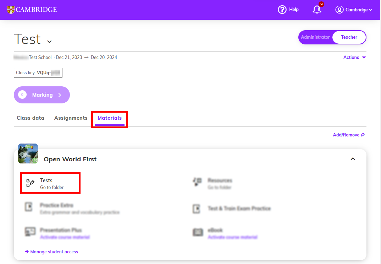Activate course material under Presentation Plus

(65, 237)
